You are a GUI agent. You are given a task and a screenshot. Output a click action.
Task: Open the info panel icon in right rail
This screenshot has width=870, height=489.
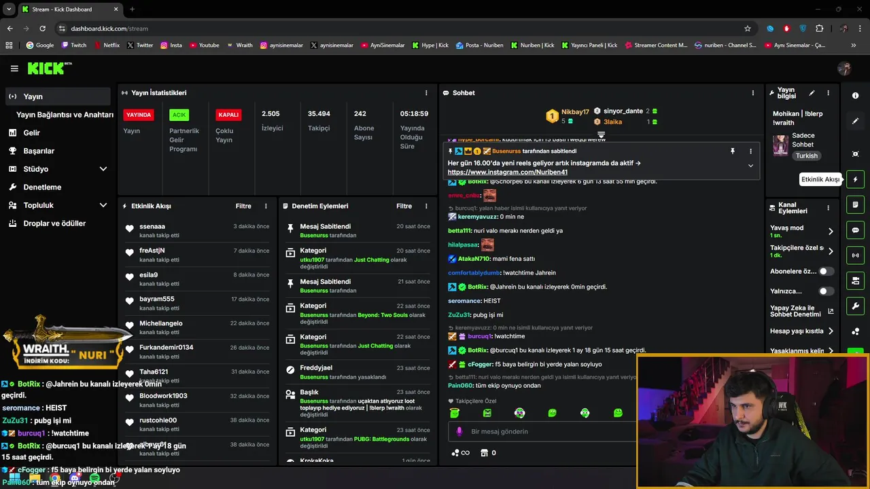point(855,96)
